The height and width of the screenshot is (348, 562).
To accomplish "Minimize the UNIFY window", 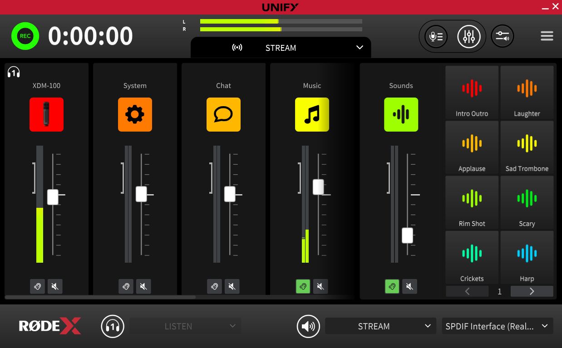I will (x=545, y=7).
